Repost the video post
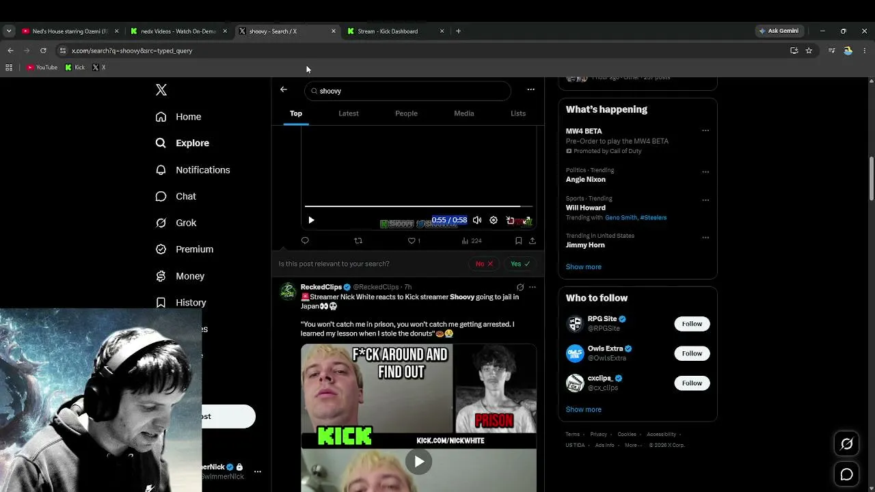 pos(358,241)
